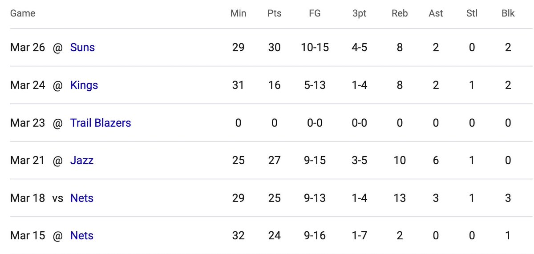Open the Kings team link
The height and width of the screenshot is (254, 534).
coord(84,85)
